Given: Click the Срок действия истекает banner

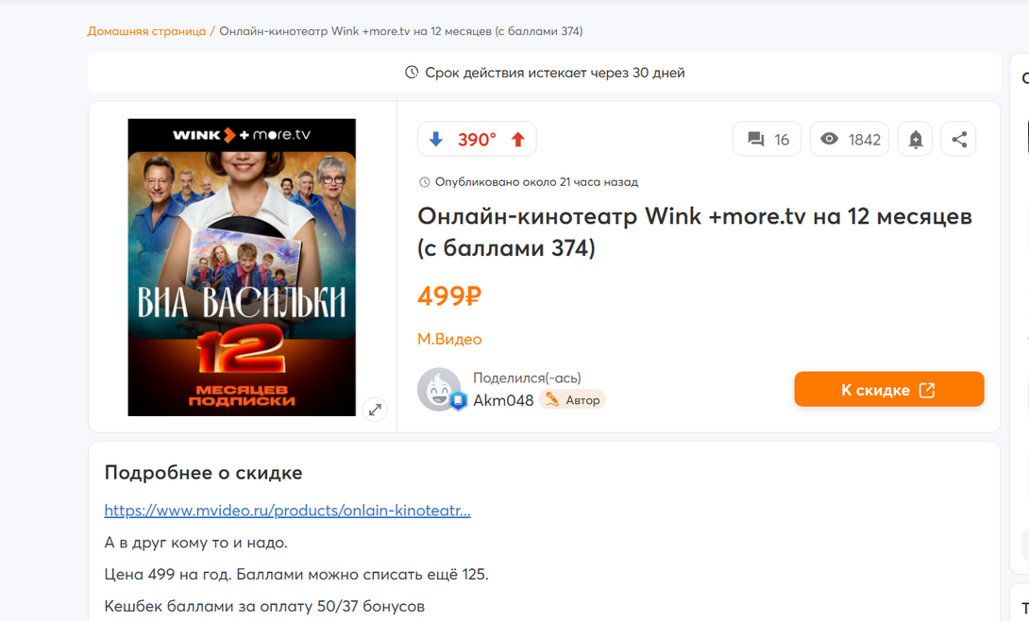Looking at the screenshot, I should click(x=544, y=73).
